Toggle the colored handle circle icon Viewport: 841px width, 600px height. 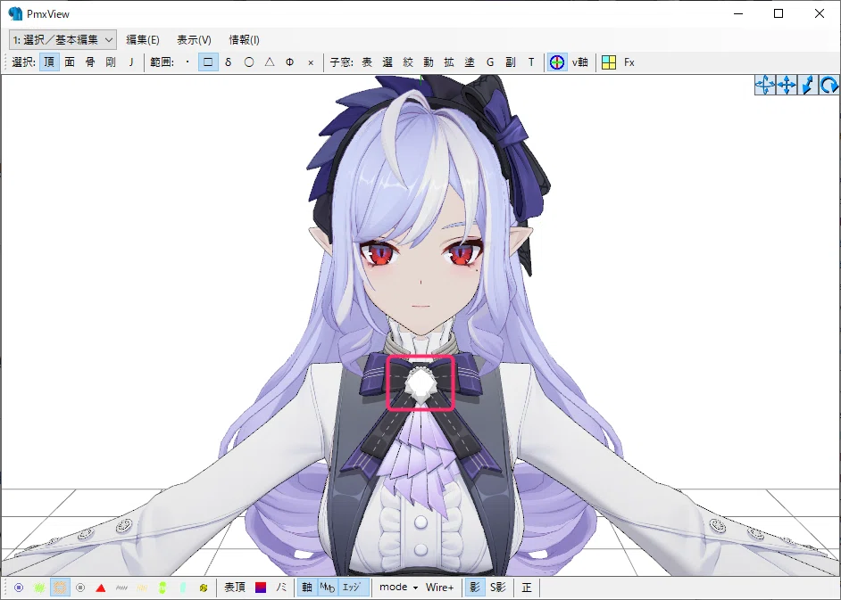point(557,62)
